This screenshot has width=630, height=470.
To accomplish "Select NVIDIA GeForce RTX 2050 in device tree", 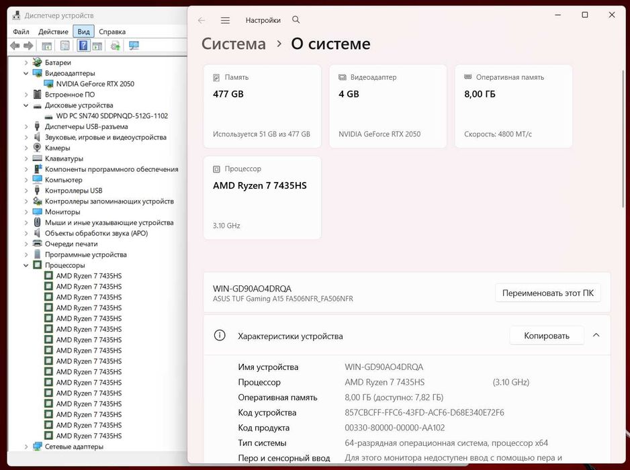I will click(x=95, y=84).
